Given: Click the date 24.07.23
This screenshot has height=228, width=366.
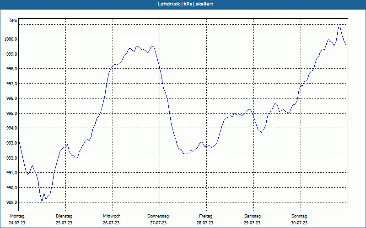Looking at the screenshot, I should click(17, 223).
